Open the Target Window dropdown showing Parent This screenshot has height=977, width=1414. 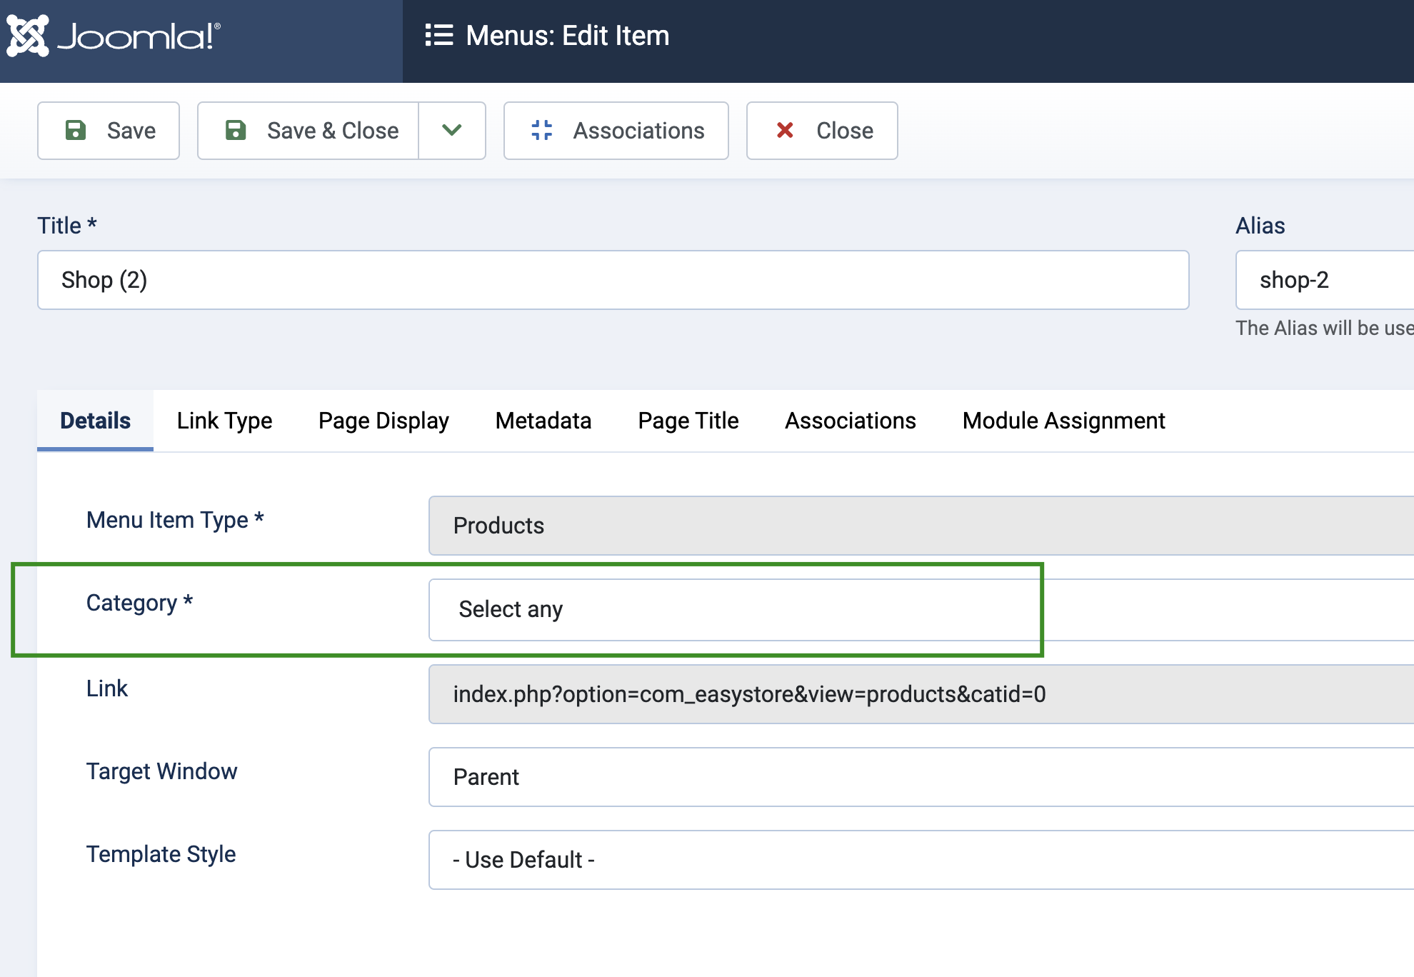click(921, 777)
